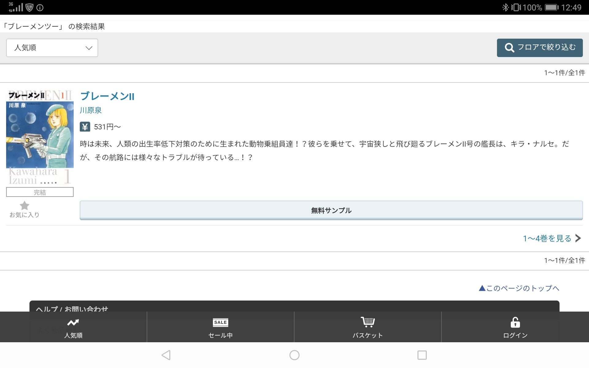Viewport: 589px width, 368px height.
Task: Open the author link 川原泉
Action: (91, 110)
